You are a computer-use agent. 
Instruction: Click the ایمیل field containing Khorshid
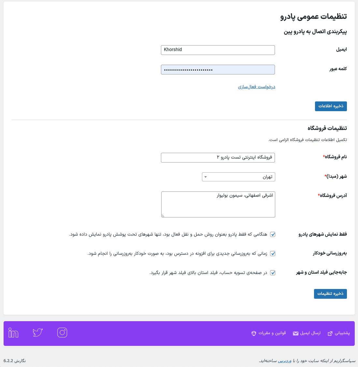(218, 50)
